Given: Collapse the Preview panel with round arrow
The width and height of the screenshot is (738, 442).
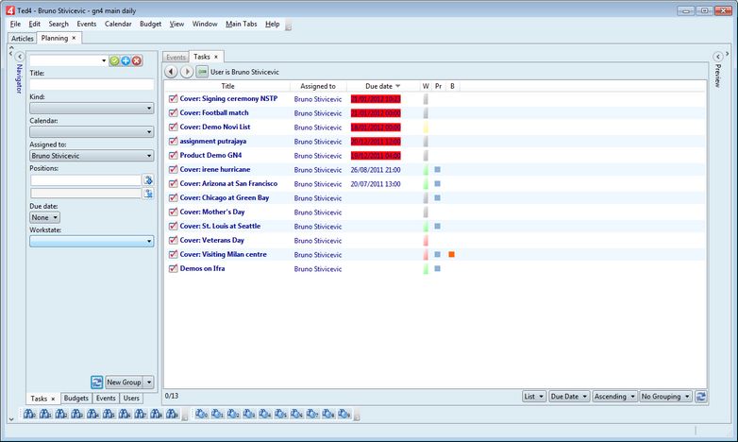Looking at the screenshot, I should (718, 57).
